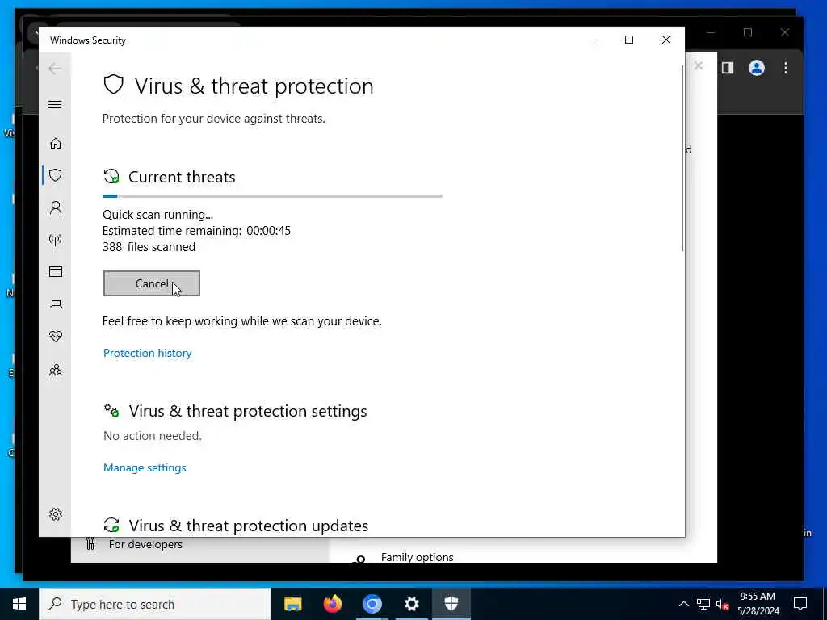Cancel the running quick scan
Viewport: 827px width, 620px height.
point(151,283)
